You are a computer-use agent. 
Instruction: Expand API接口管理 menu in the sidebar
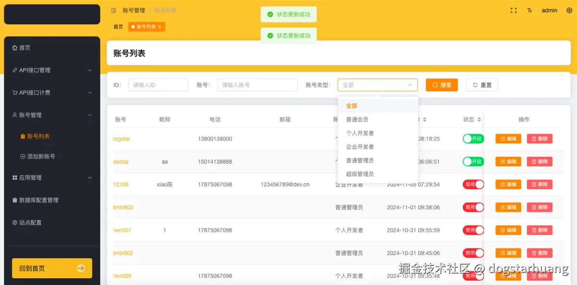pos(52,70)
